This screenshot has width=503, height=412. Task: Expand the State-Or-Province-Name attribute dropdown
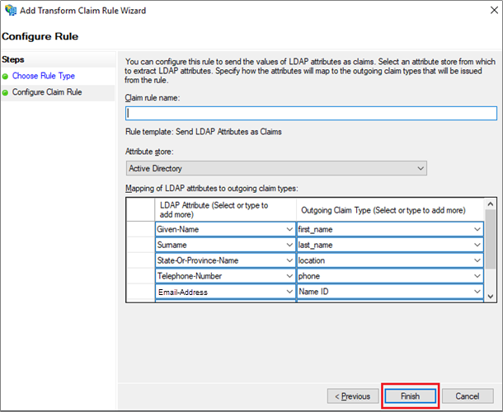pyautogui.click(x=289, y=260)
